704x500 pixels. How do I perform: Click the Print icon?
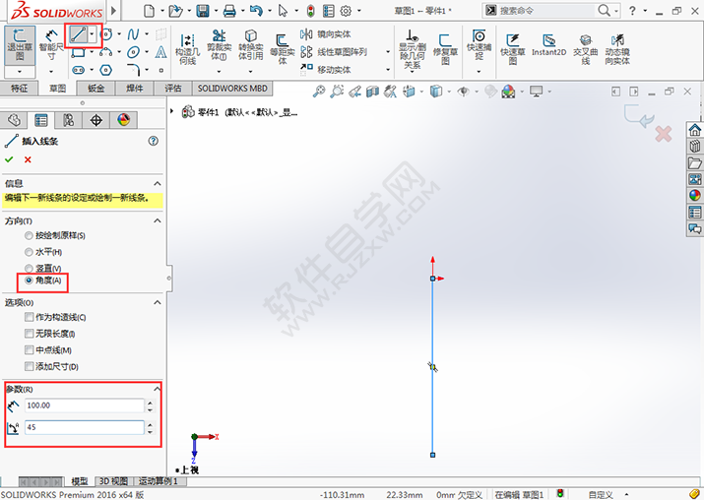pos(229,10)
